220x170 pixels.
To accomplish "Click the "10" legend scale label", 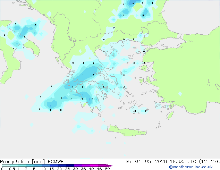I will 43,169.
